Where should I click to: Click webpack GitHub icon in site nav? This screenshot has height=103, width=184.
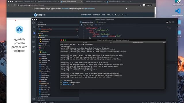coord(112,15)
